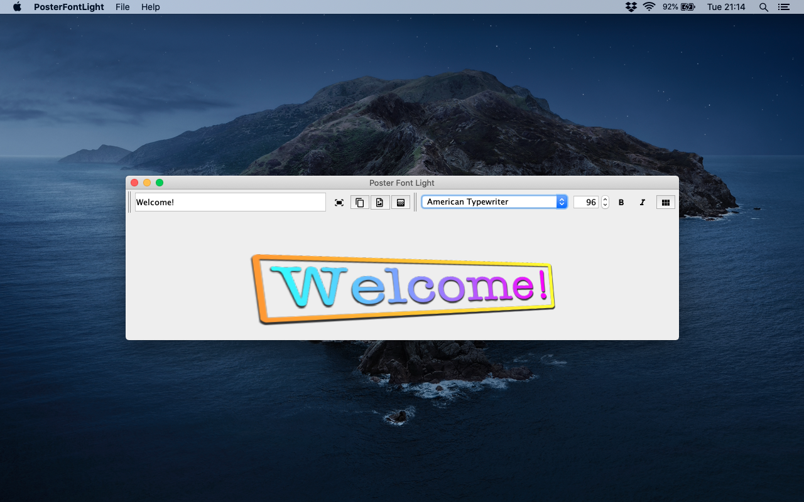Viewport: 804px width, 502px height.
Task: Click the keyboard-style icon beside the file icon
Action: coord(401,202)
